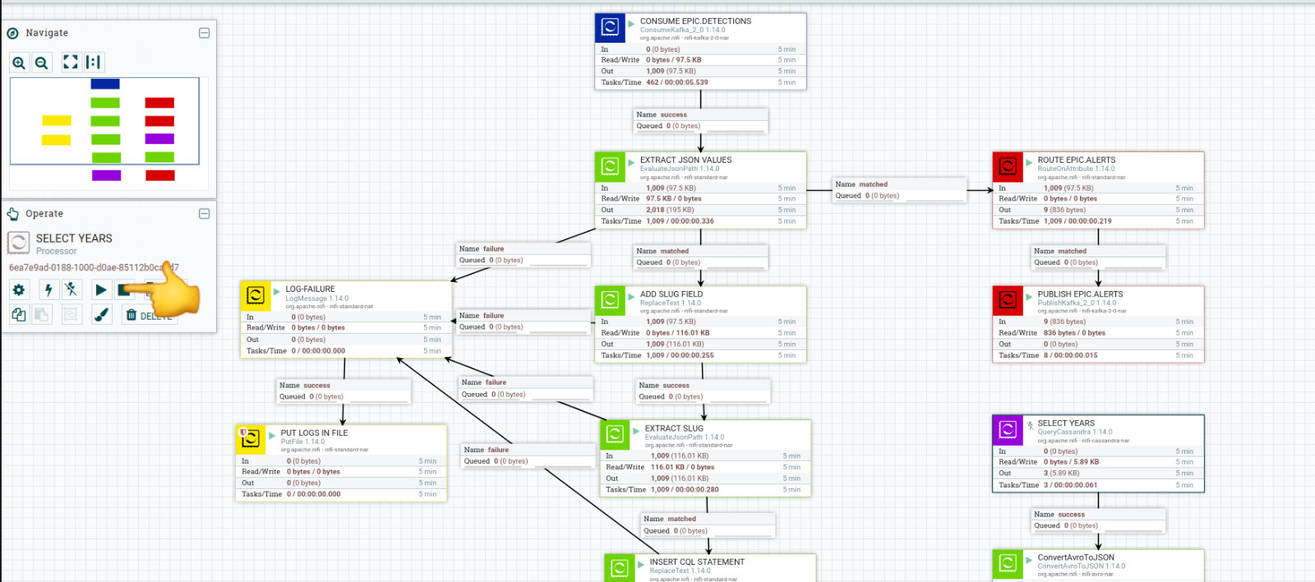The width and height of the screenshot is (1315, 582).
Task: Click running status arrow on ROUTE EPIC.ALERTS
Action: point(1029,163)
